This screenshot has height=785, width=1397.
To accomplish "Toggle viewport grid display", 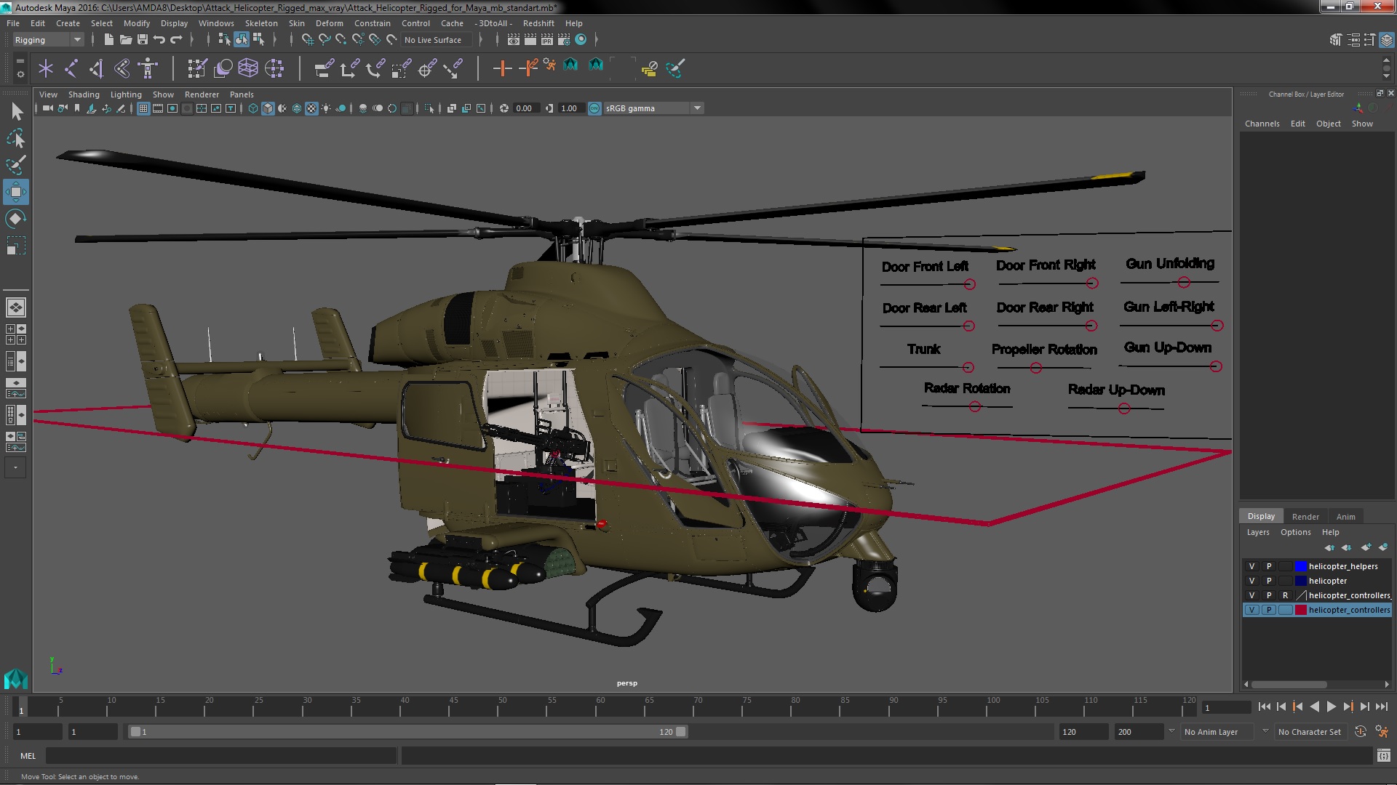I will click(143, 108).
